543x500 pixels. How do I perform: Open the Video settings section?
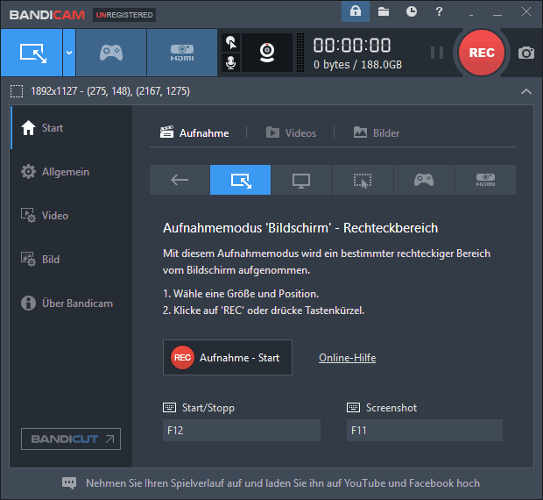71,216
